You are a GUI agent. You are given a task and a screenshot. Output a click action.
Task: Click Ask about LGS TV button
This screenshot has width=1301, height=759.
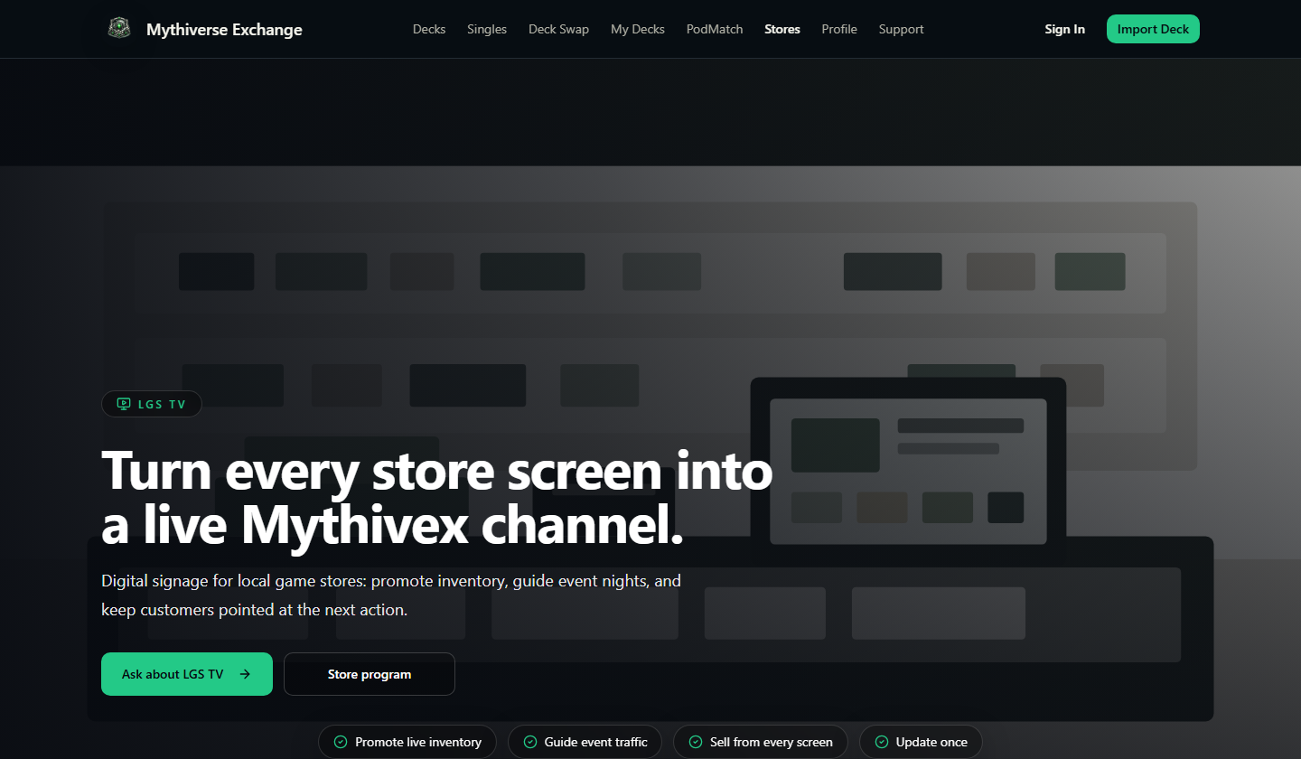(187, 674)
